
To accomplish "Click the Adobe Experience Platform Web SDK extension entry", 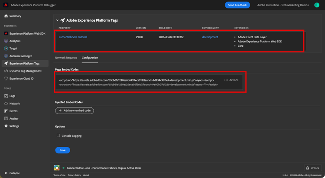I will [260, 42].
